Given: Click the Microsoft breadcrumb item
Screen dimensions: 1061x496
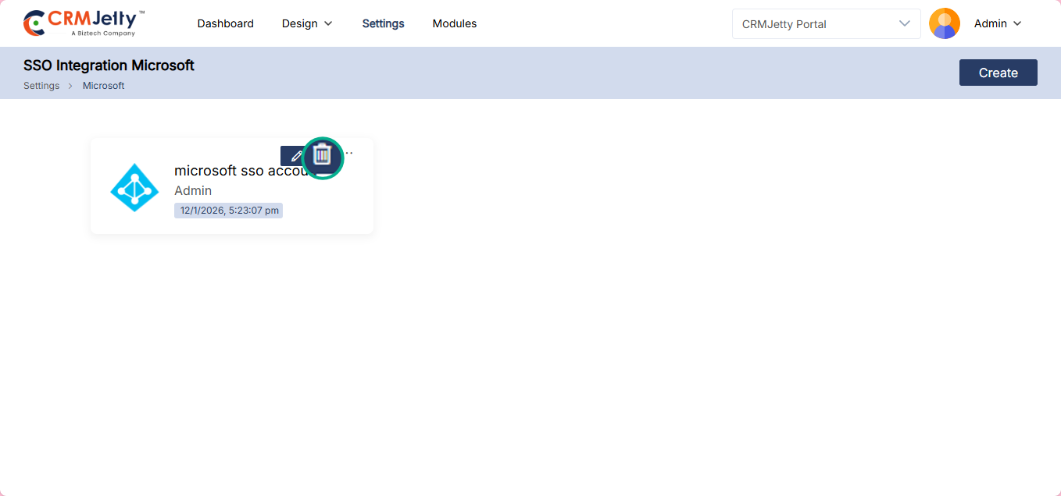Looking at the screenshot, I should [103, 86].
